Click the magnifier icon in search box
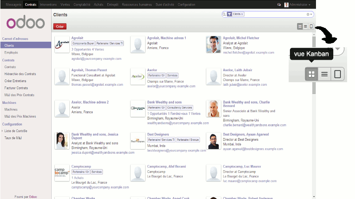Viewport: 355px width, 199px height. 224,14
